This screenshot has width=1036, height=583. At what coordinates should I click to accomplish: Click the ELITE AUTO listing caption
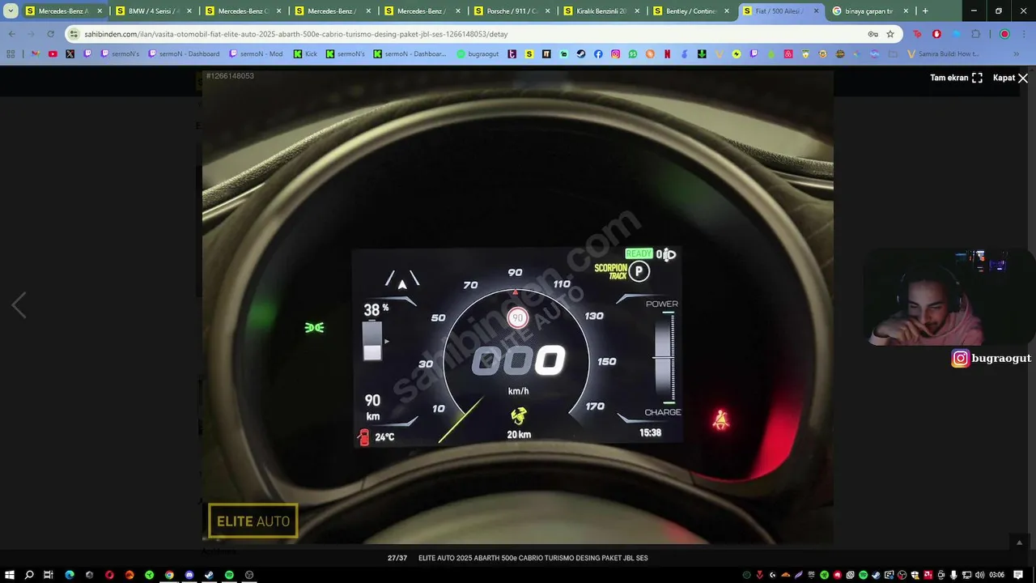(x=533, y=558)
